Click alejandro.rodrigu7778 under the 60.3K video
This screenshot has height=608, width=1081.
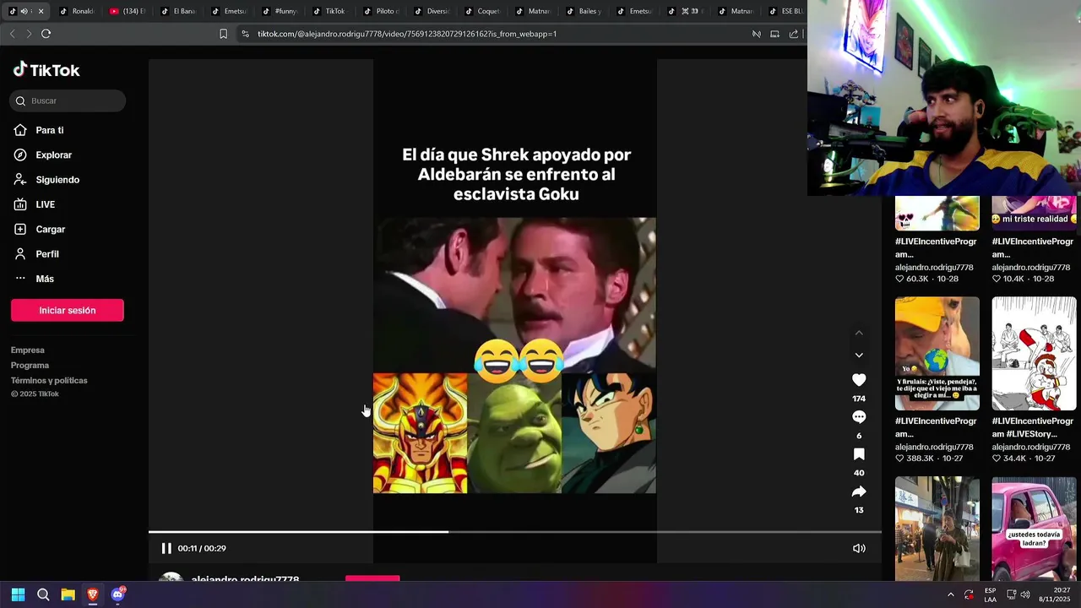[934, 267]
